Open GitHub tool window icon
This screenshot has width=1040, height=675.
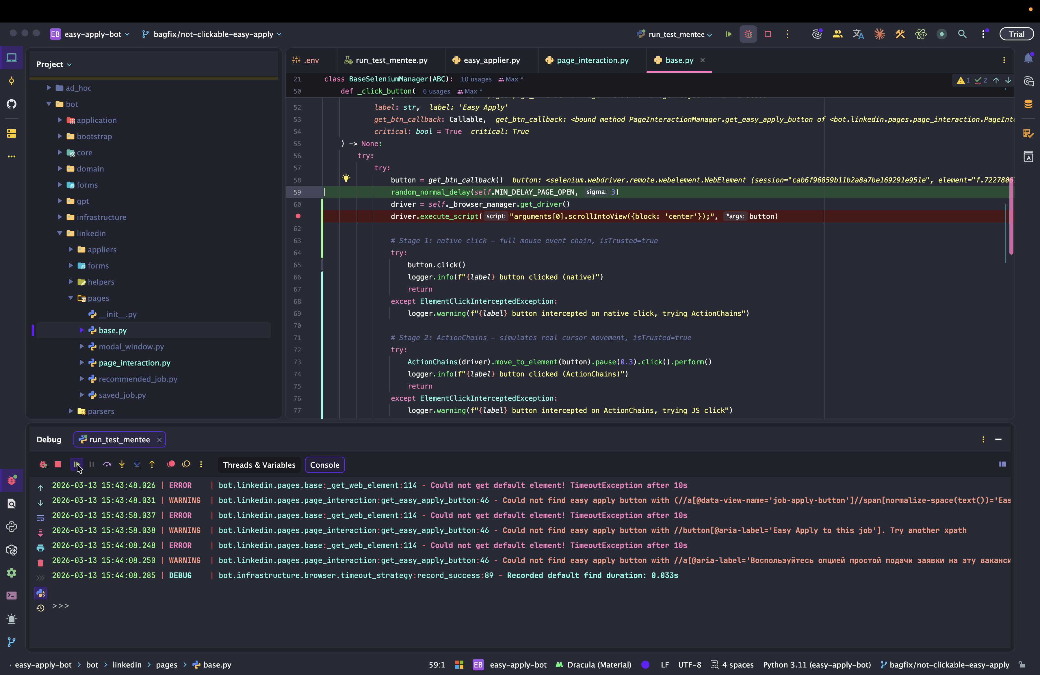[12, 104]
